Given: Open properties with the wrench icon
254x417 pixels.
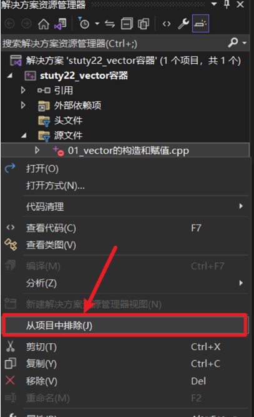Looking at the screenshot, I should 183,24.
